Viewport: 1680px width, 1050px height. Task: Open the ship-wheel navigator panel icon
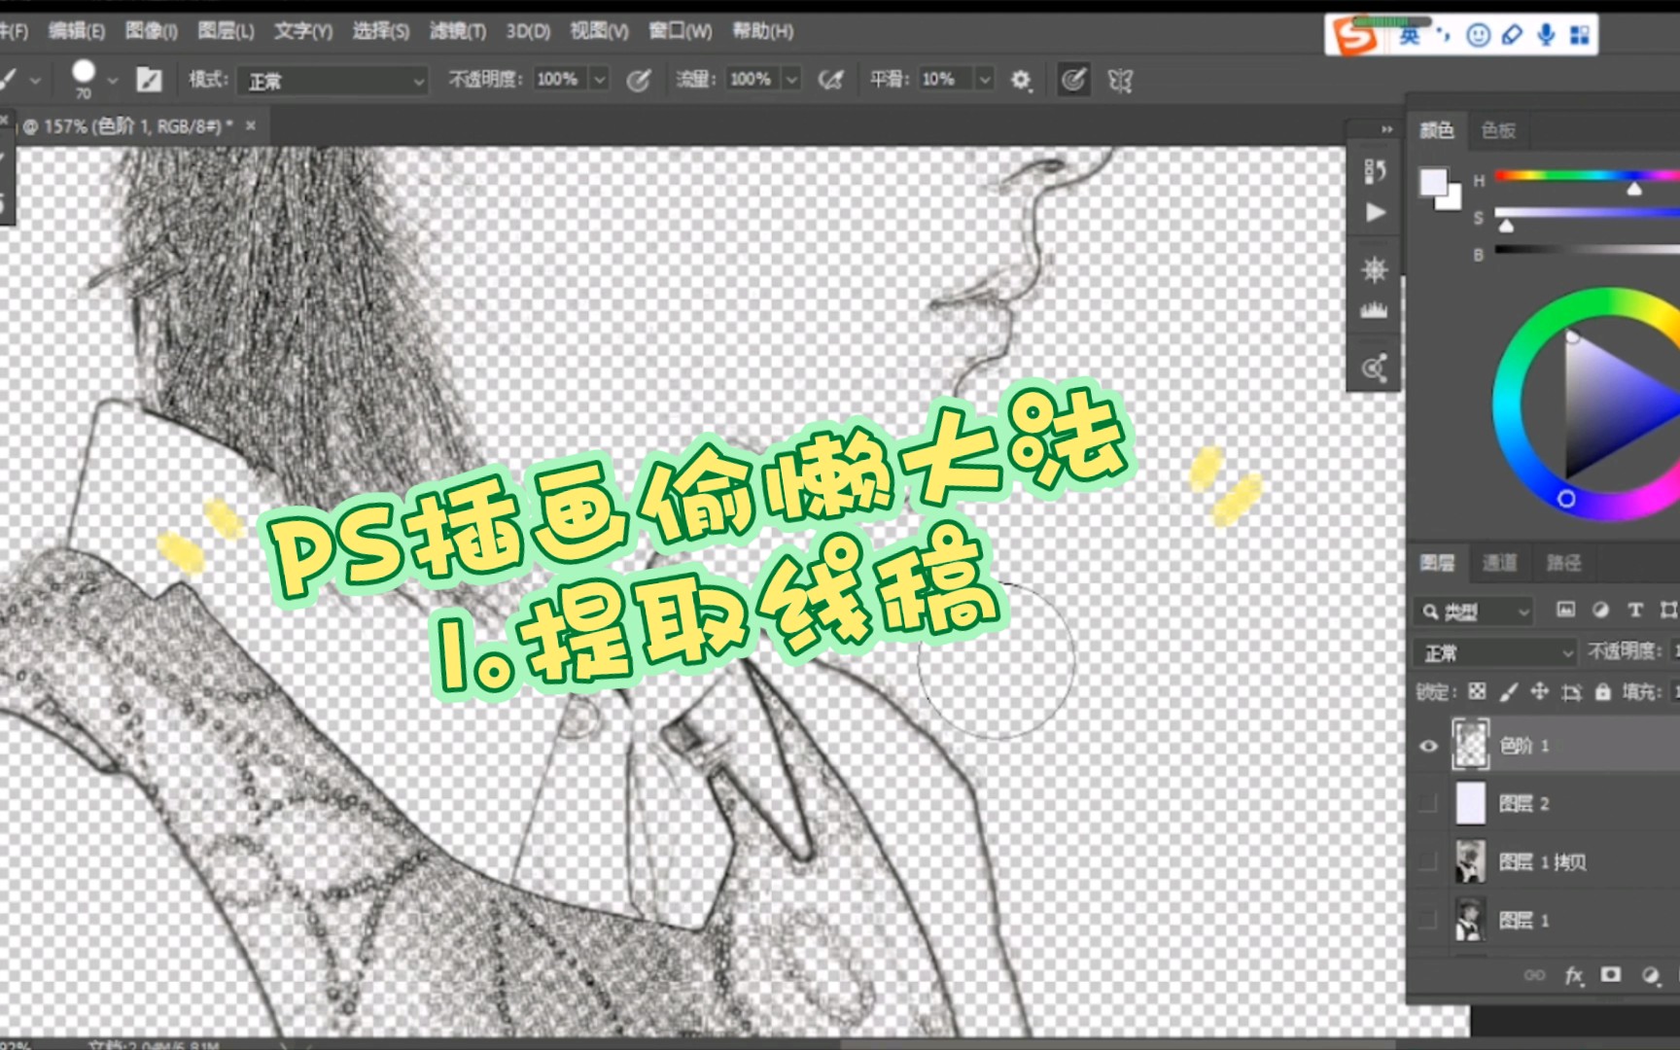pyautogui.click(x=1375, y=269)
